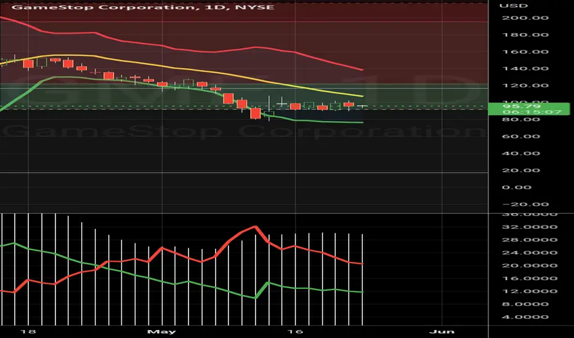Click the 0.00 price axis label

(x=516, y=187)
